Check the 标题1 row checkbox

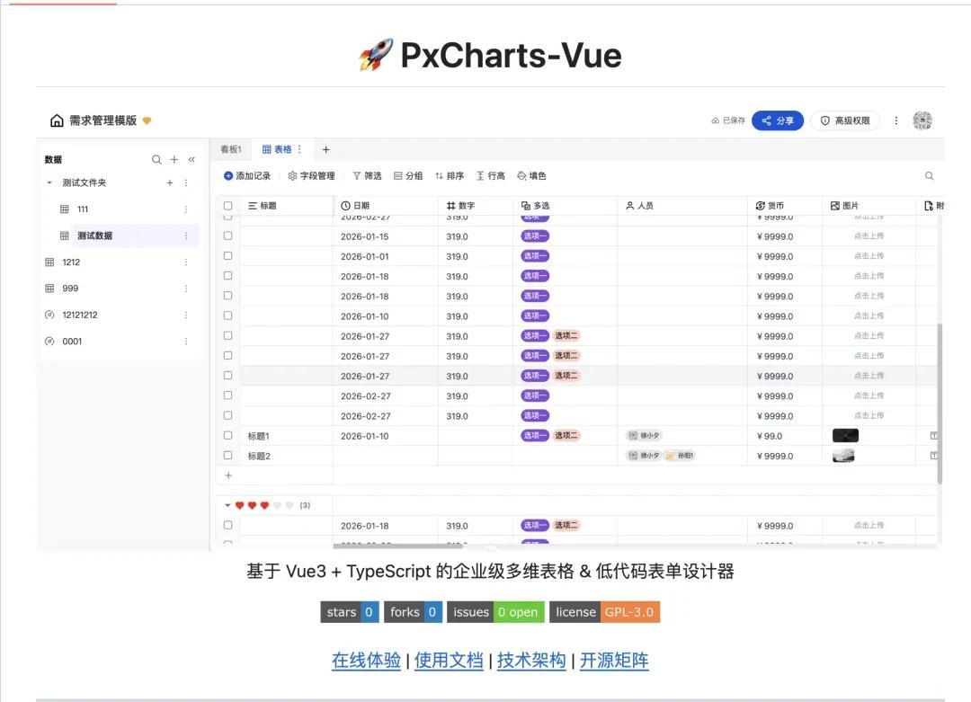227,435
